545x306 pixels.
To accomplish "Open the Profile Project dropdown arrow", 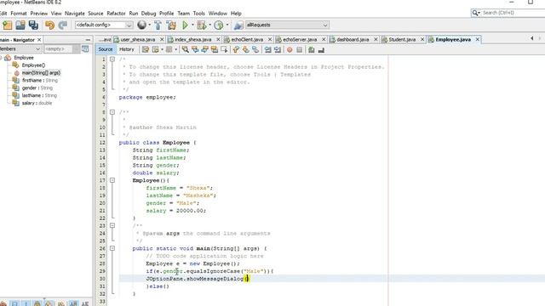I will tap(227, 25).
